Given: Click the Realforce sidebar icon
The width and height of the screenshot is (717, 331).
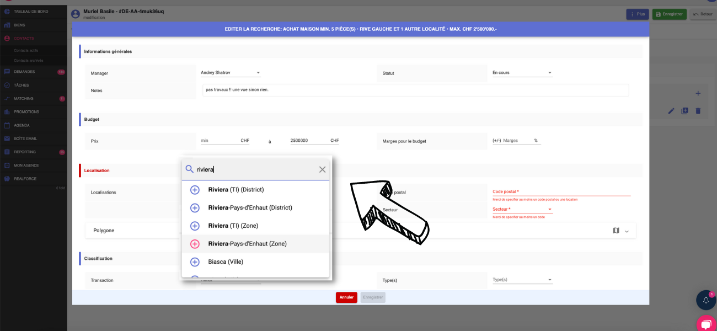Looking at the screenshot, I should point(7,179).
